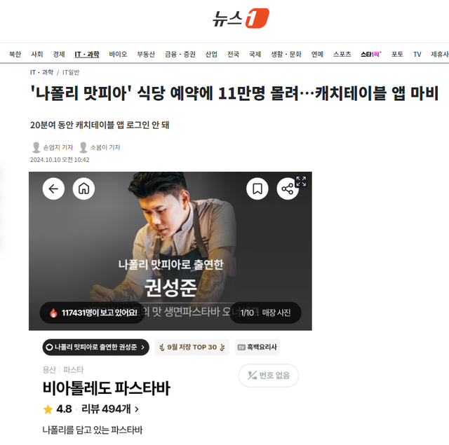The height and width of the screenshot is (445, 449).
Task: Click the News1 logo at top
Action: (241, 18)
